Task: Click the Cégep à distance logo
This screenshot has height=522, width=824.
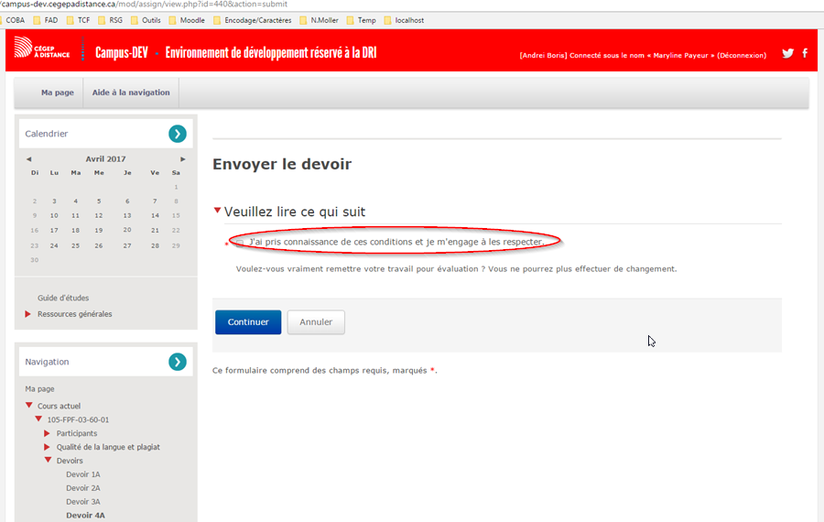Action: [x=41, y=52]
